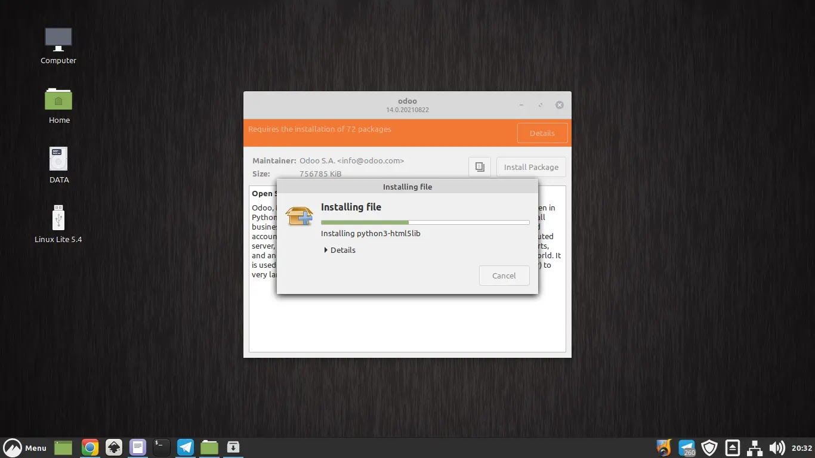Click the installation progress bar

[425, 222]
